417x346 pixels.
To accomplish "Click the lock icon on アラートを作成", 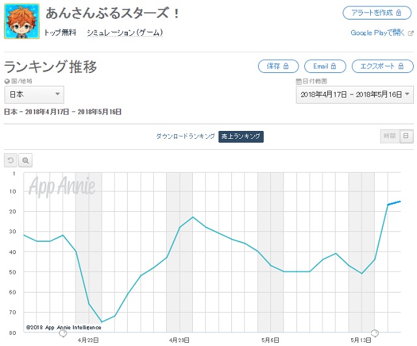I will (398, 13).
